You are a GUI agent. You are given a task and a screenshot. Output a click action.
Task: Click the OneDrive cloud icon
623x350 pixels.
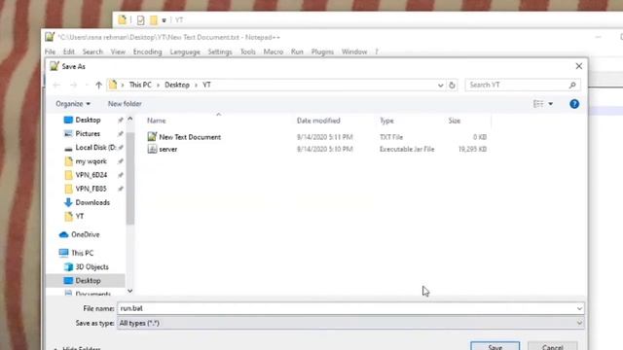click(63, 234)
